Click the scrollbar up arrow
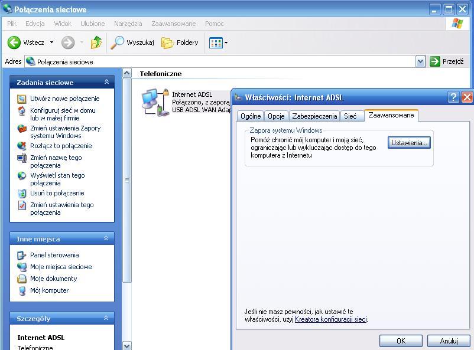The height and width of the screenshot is (350, 474). [x=127, y=73]
